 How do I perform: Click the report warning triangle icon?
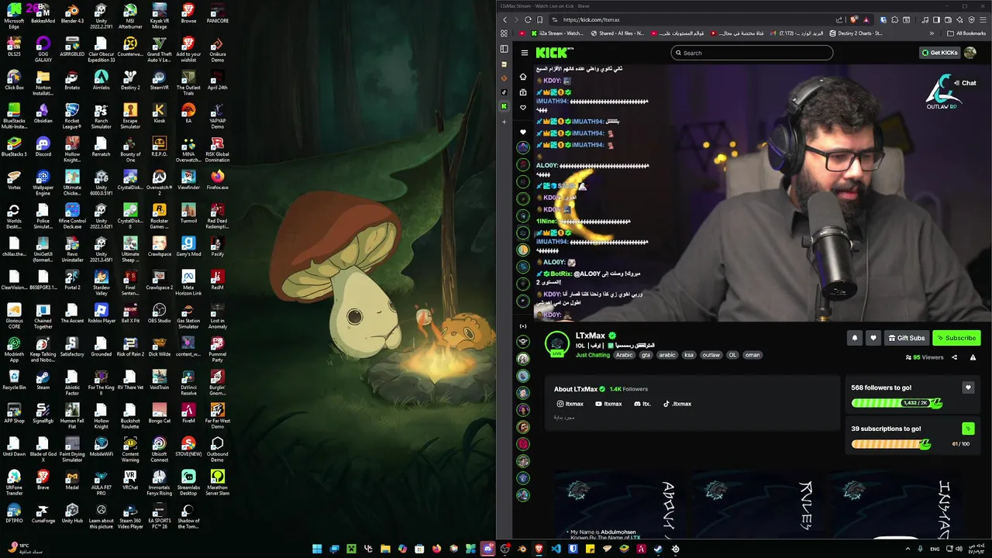[973, 357]
